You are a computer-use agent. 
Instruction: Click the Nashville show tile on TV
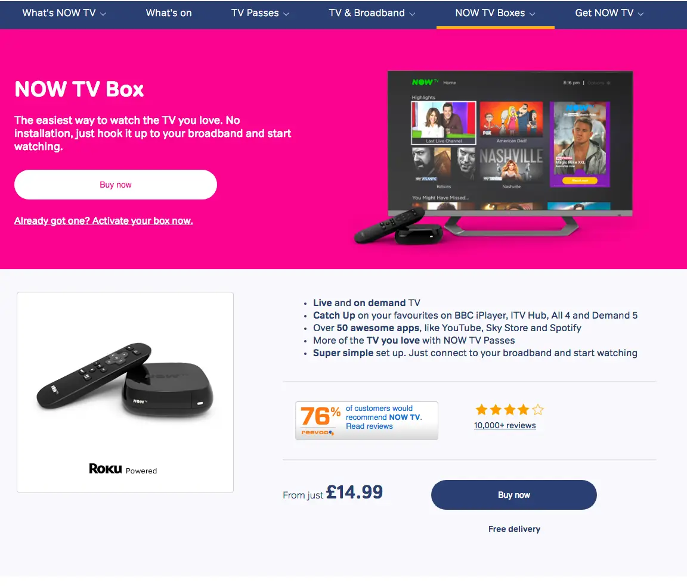[x=511, y=167]
